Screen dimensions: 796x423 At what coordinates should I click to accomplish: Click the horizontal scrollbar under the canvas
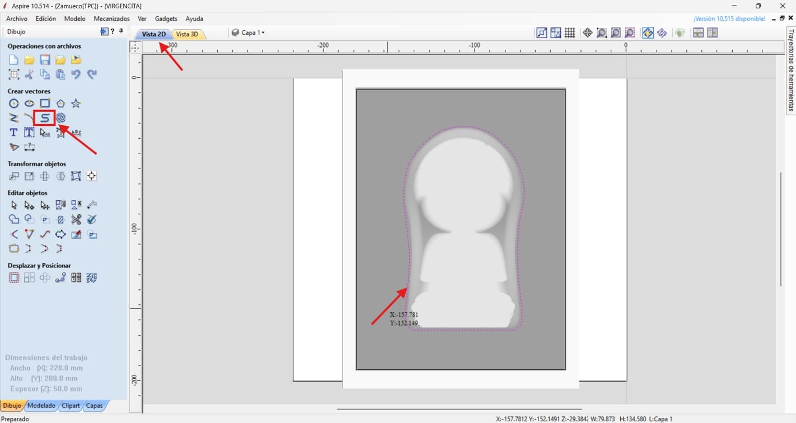(x=459, y=409)
